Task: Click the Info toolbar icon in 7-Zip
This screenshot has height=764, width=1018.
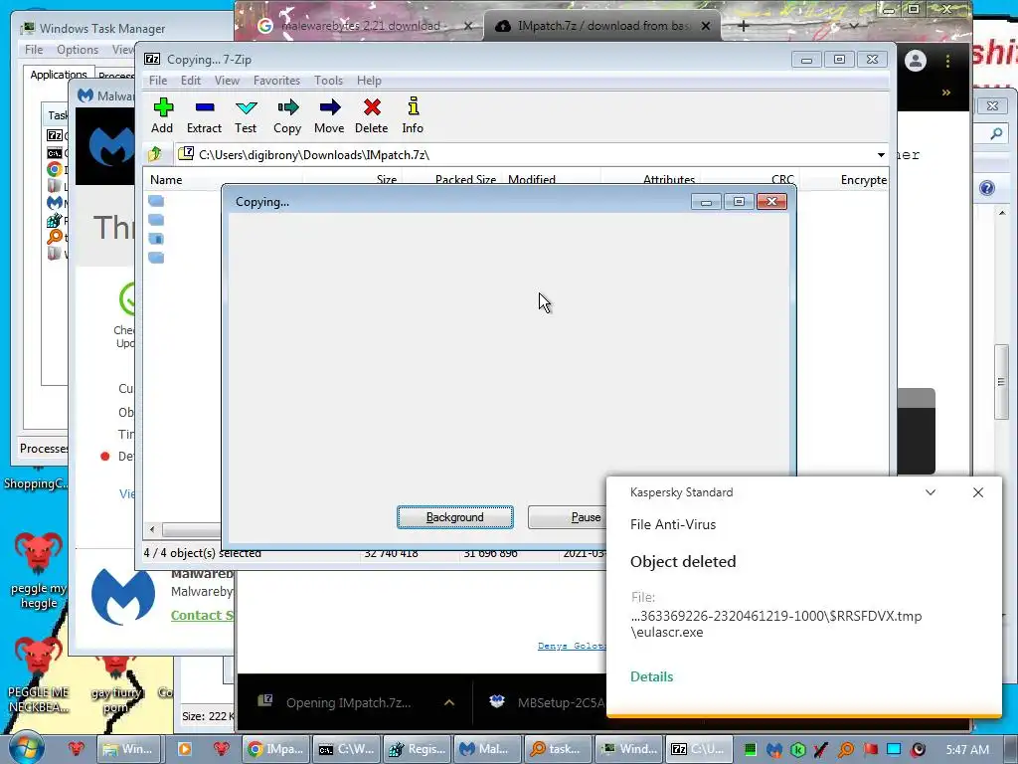Action: click(413, 115)
